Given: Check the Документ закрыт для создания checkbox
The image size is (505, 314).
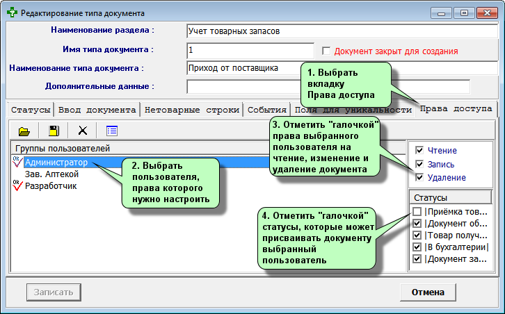Looking at the screenshot, I should pos(326,51).
